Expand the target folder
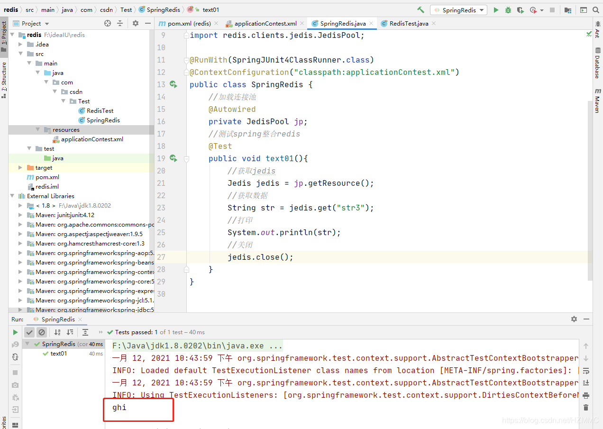 pyautogui.click(x=20, y=167)
